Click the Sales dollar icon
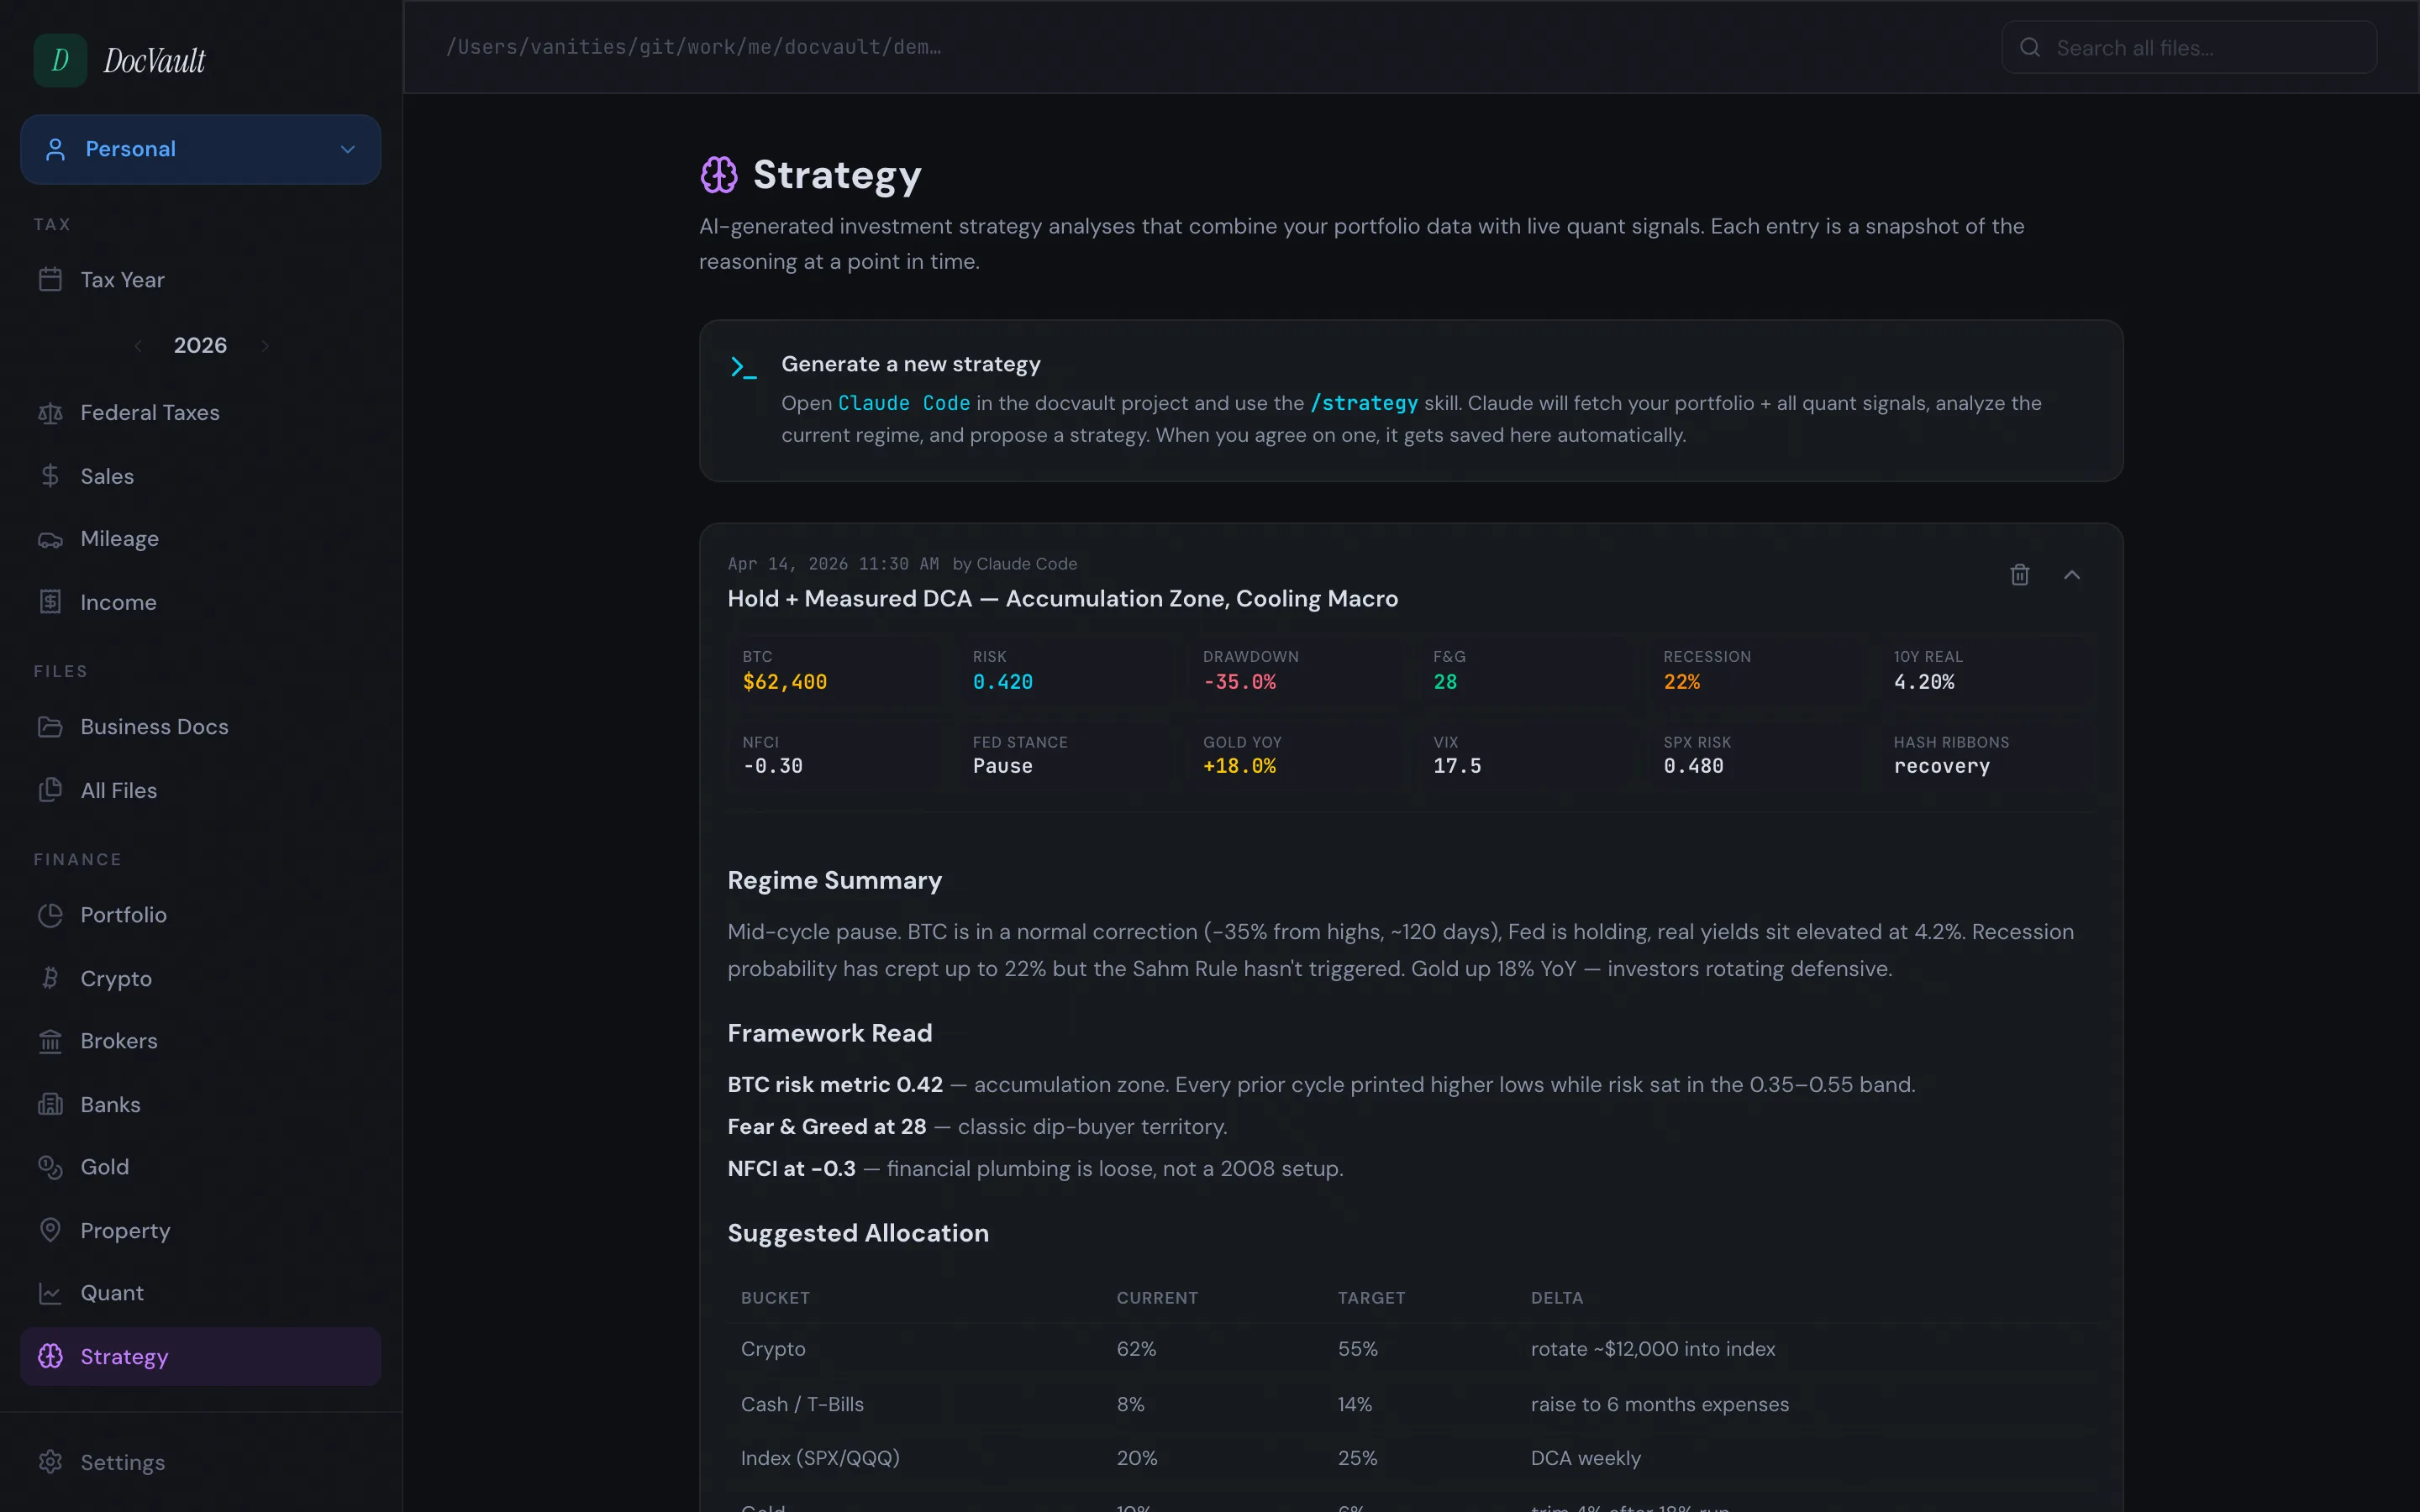The image size is (2420, 1512). (50, 476)
